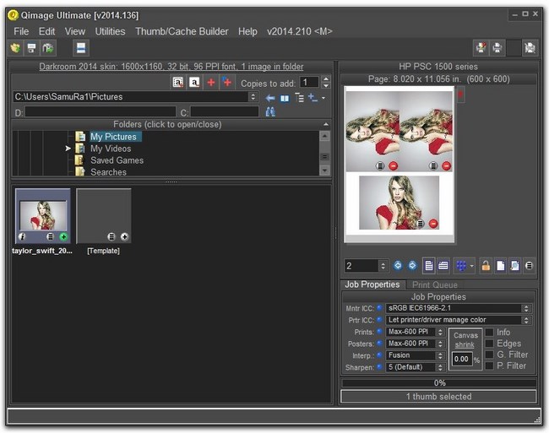Go to the next page arrow

pyautogui.click(x=412, y=265)
